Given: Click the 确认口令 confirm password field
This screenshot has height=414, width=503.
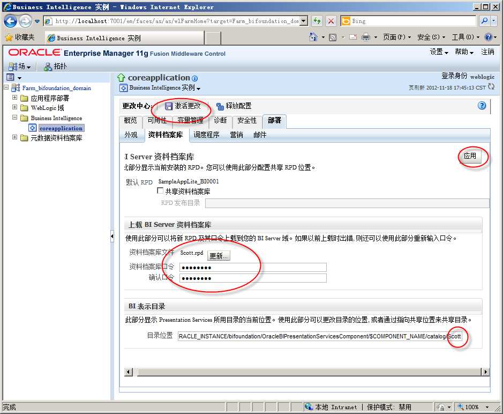Looking at the screenshot, I should (253, 278).
